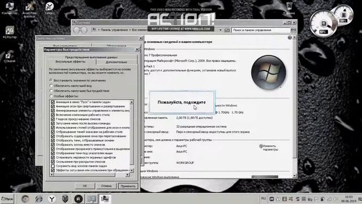The image size is (362, 204).
Task: Open the Компьютер desktop icon
Action: coord(10,8)
